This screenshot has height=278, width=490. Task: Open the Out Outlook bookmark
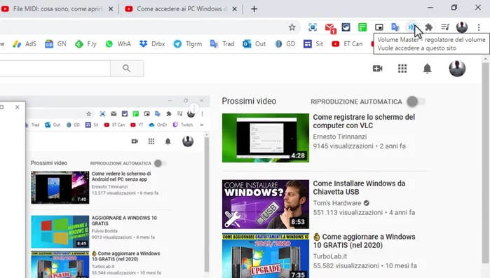tap(254, 44)
